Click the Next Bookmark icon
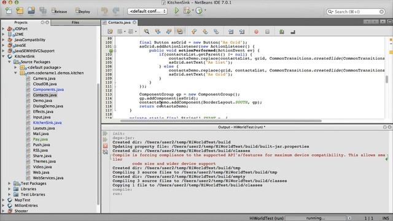This screenshot has height=221, width=393. [205, 31]
